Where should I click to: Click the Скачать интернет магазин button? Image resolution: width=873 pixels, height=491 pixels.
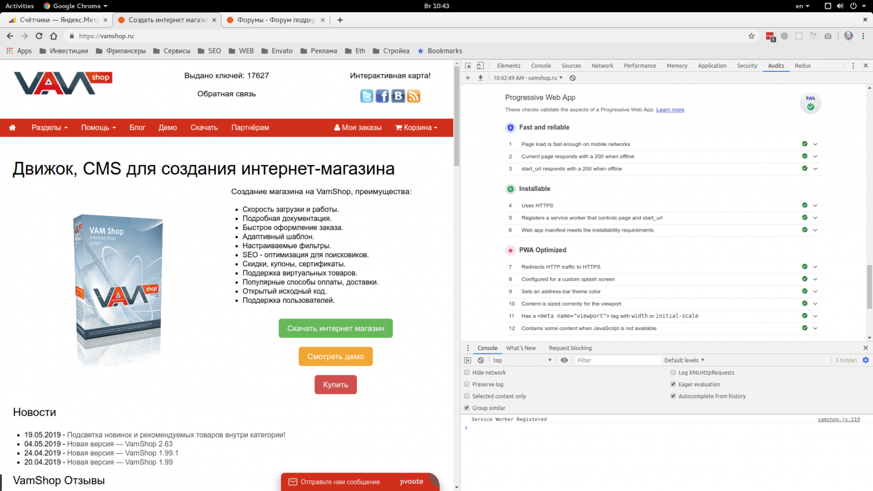(336, 328)
